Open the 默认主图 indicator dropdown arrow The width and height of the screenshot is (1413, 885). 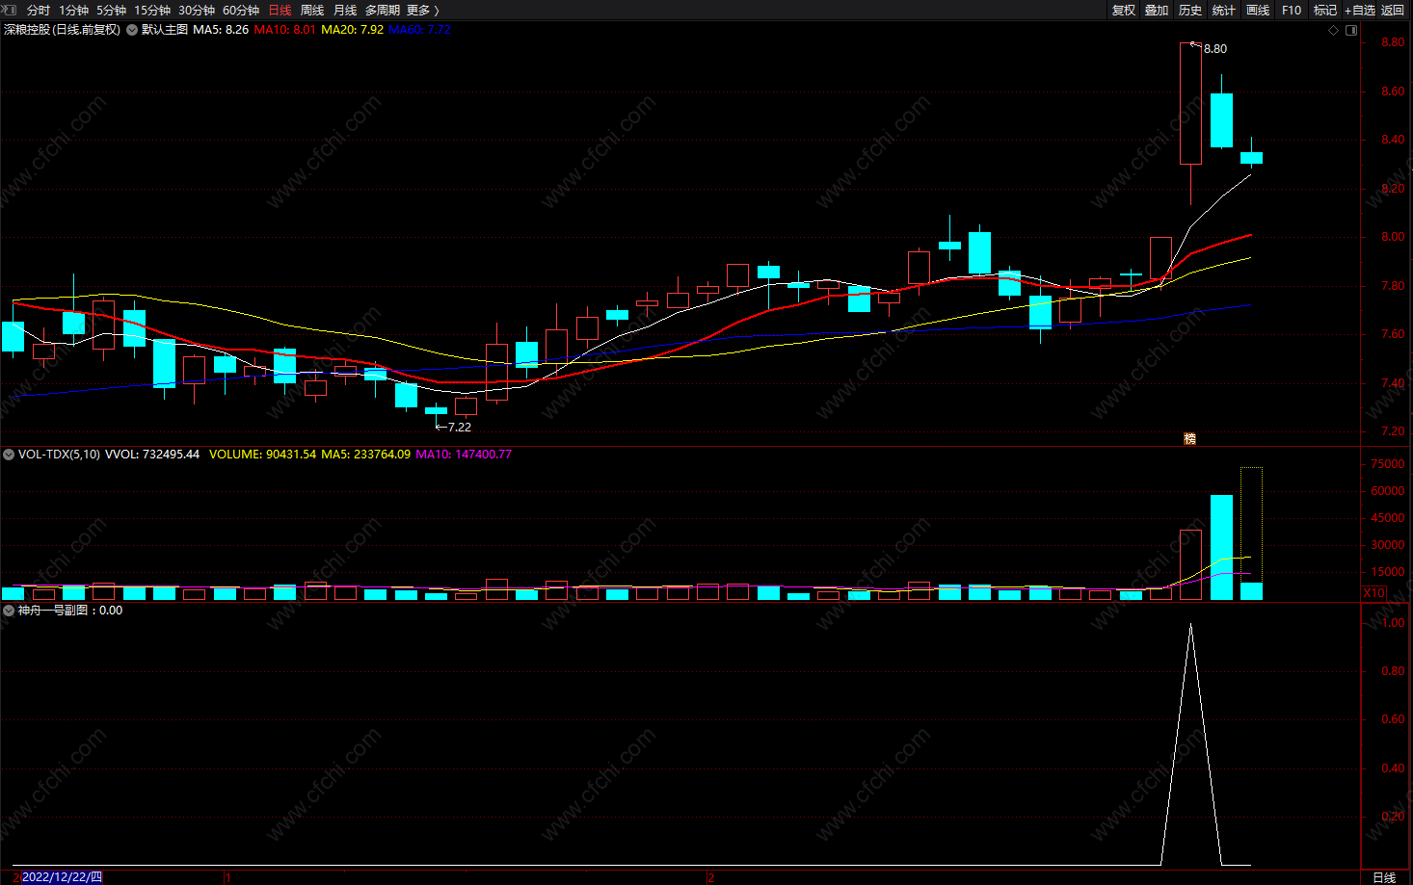pyautogui.click(x=132, y=30)
